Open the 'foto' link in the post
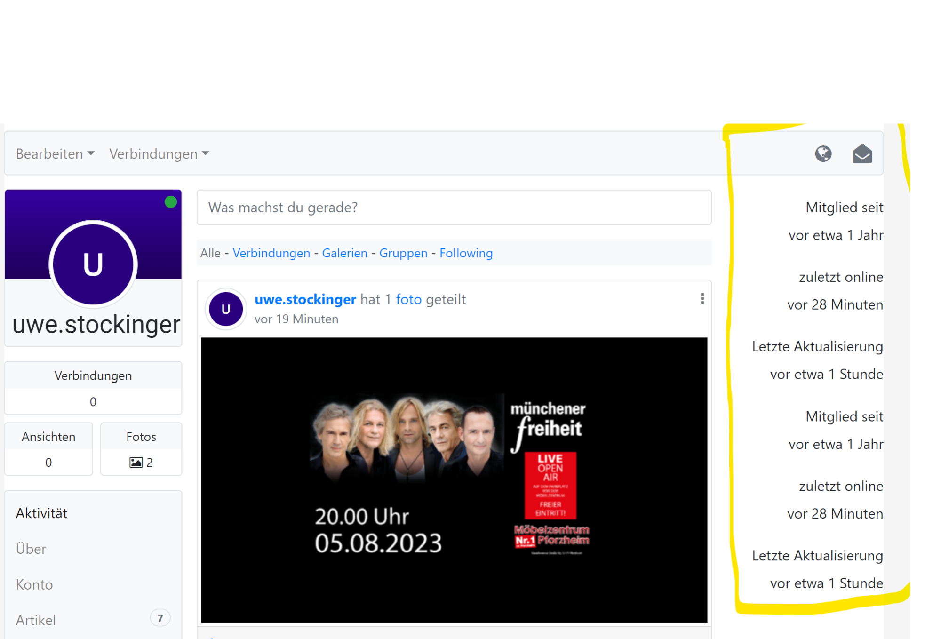This screenshot has width=941, height=639. click(x=409, y=299)
